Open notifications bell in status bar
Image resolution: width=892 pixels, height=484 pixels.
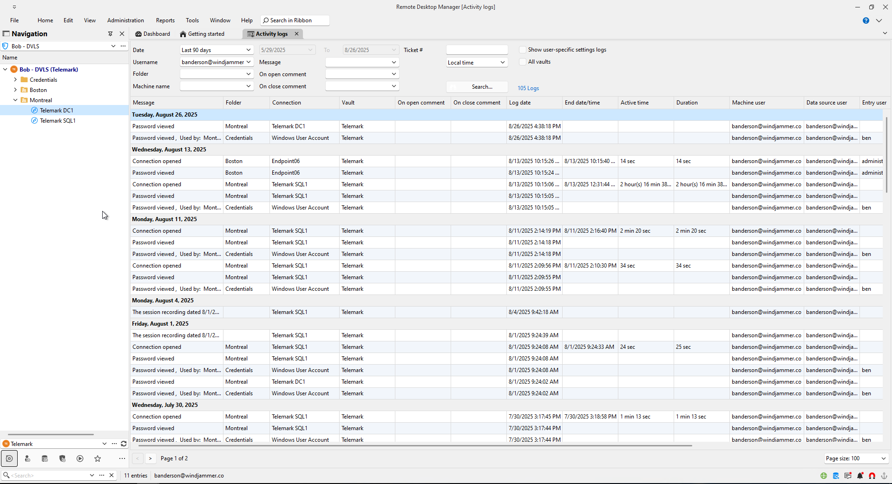(x=860, y=476)
